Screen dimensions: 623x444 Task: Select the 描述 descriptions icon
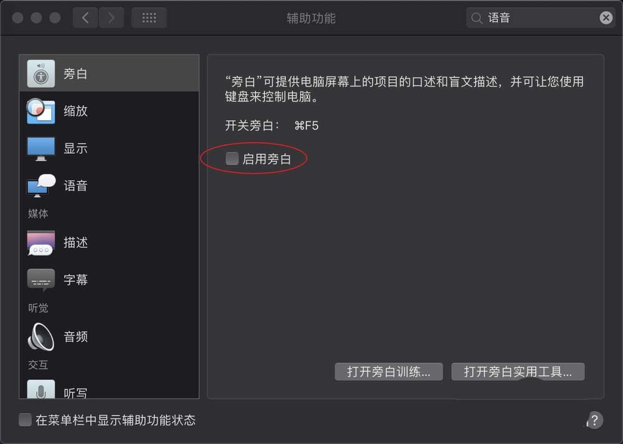[x=41, y=243]
